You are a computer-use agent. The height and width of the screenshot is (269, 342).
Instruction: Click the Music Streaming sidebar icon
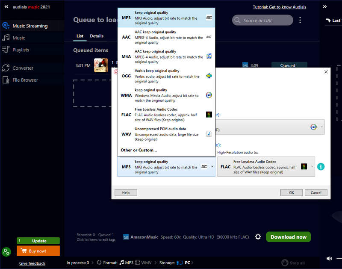(6, 26)
